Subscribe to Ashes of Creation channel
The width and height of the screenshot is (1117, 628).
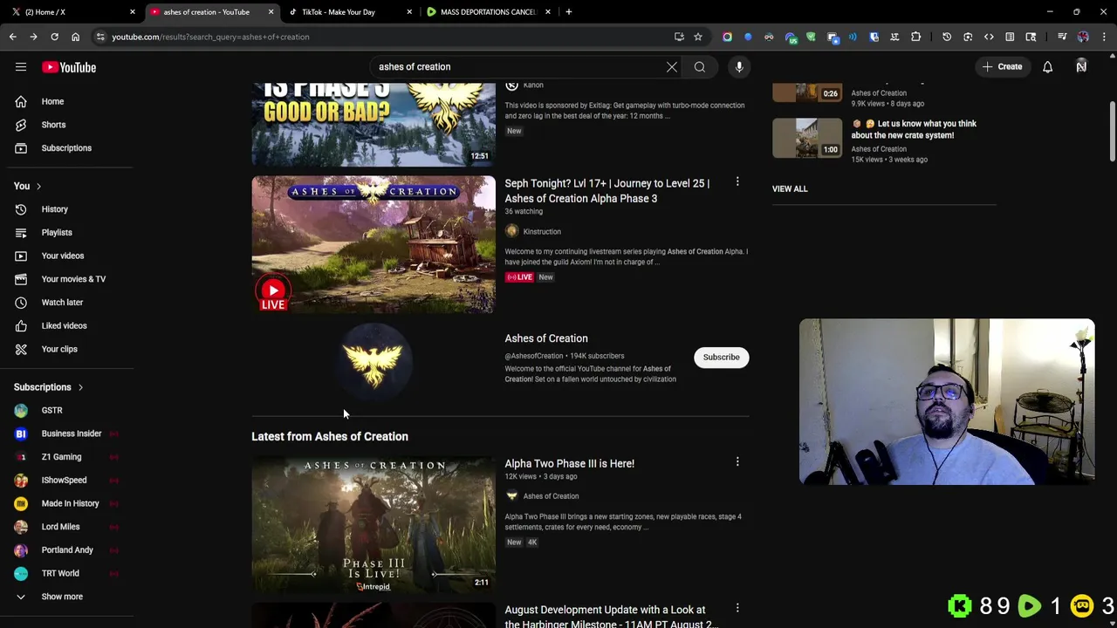722,357
